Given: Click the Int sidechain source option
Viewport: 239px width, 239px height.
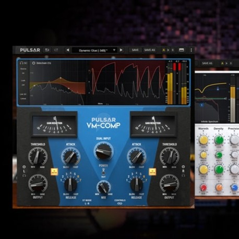Looking at the screenshot, I should click(x=23, y=73).
